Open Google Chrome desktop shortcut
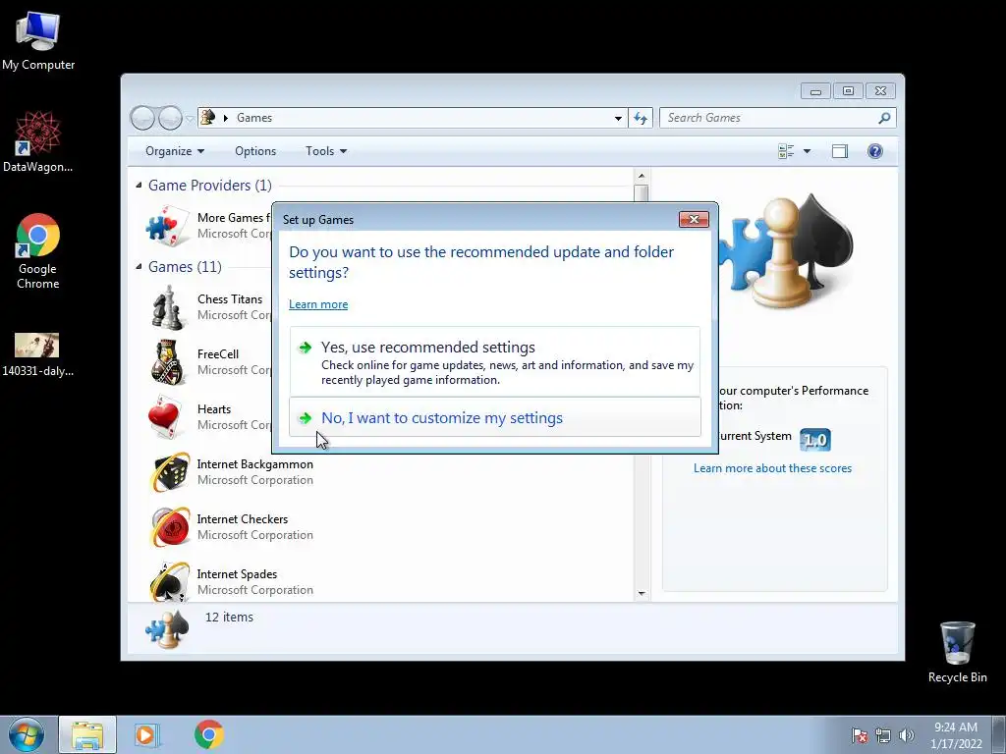 [x=38, y=251]
